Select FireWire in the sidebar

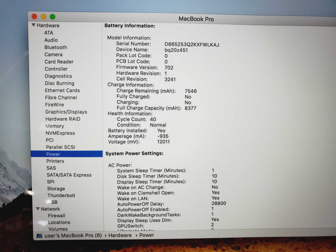pos(55,105)
